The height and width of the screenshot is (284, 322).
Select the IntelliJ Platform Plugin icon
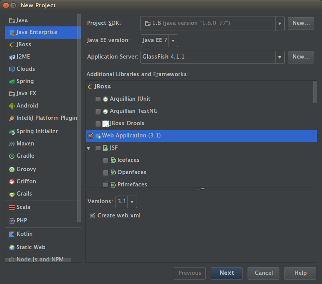point(12,118)
